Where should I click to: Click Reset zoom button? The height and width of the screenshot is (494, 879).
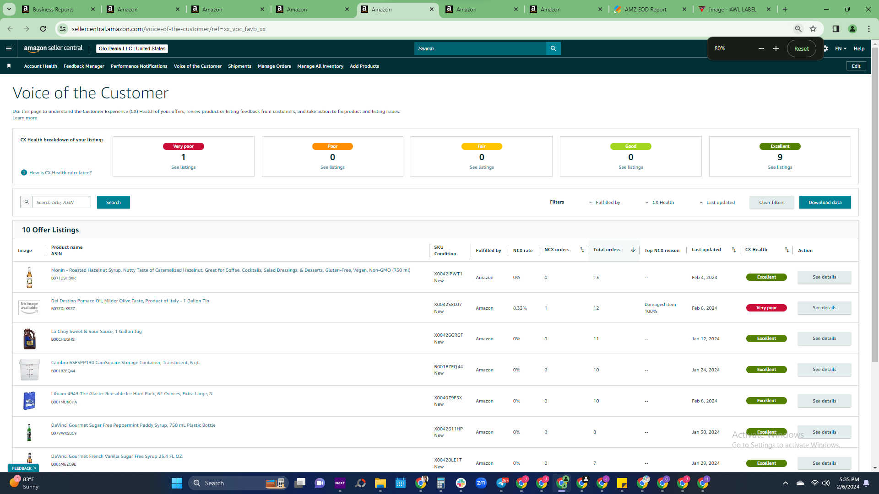click(801, 48)
